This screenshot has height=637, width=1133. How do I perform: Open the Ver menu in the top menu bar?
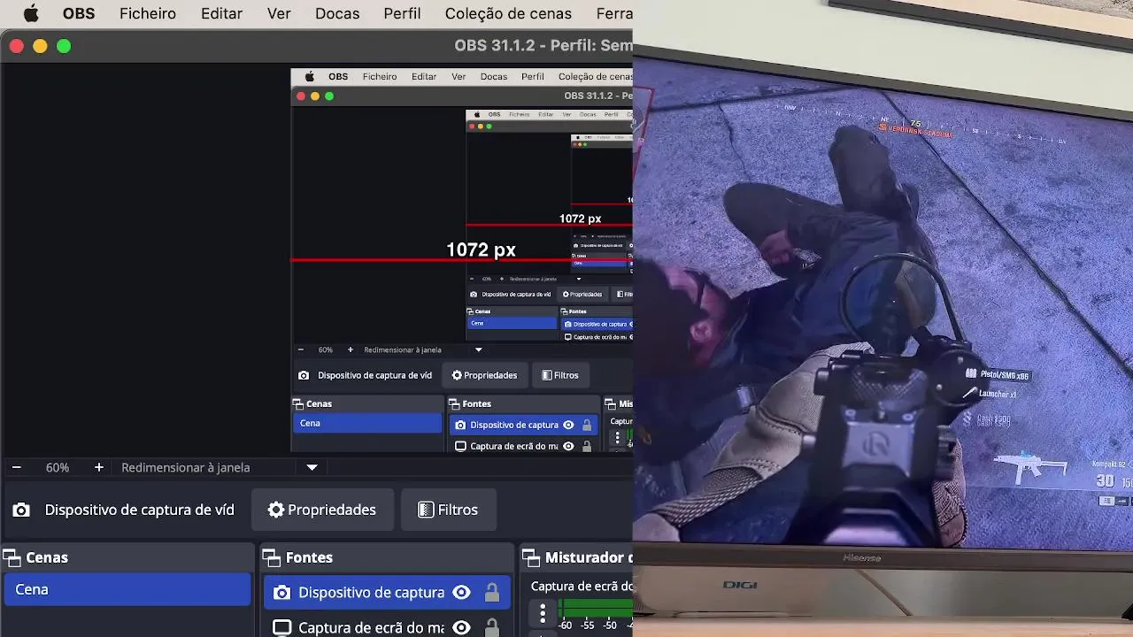pos(279,13)
